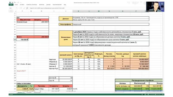Click the formula bar cancel X icon
Screen dimensions: 173x97
pos(21,8)
